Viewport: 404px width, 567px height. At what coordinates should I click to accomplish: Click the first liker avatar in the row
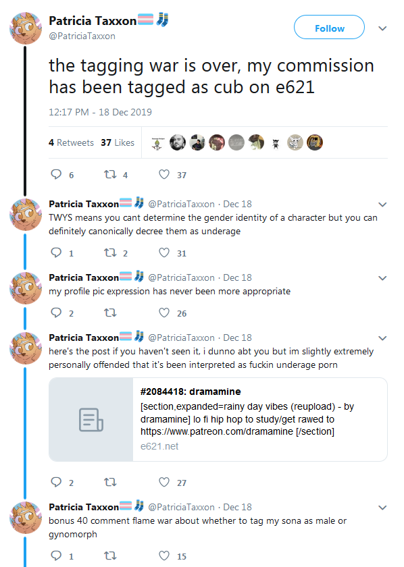(x=158, y=142)
